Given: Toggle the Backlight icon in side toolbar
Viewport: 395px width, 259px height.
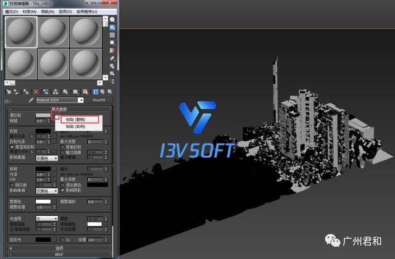Looking at the screenshot, I should click(x=112, y=27).
